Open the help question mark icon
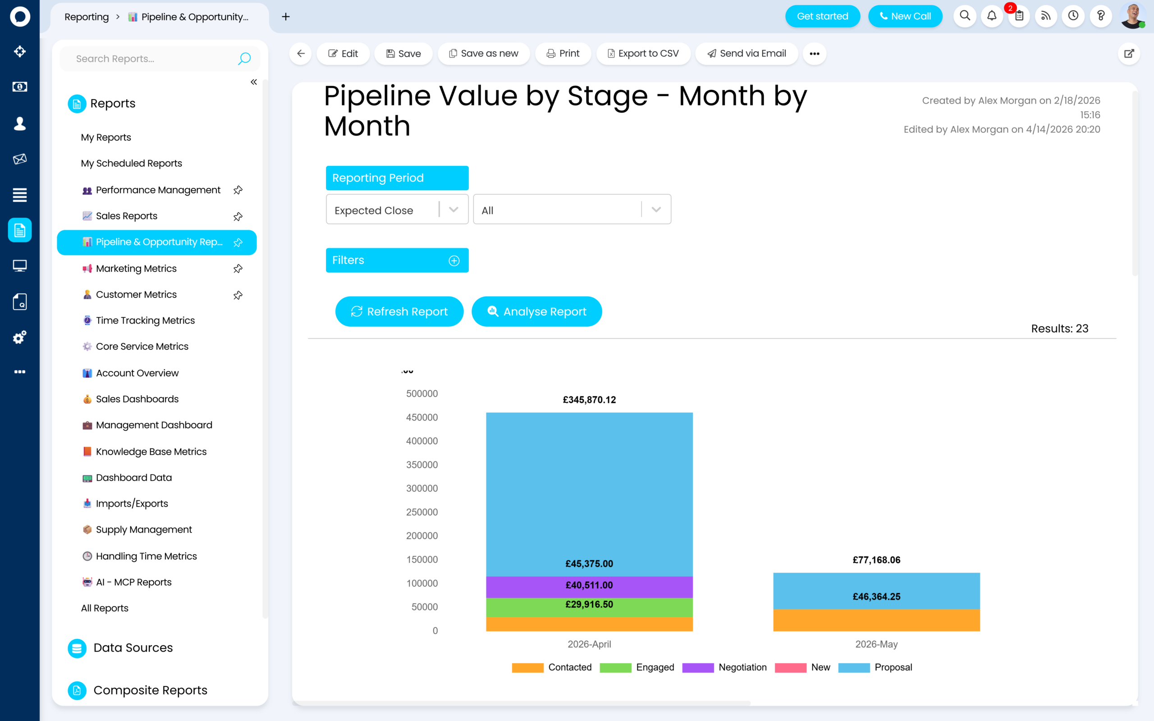 tap(1101, 16)
